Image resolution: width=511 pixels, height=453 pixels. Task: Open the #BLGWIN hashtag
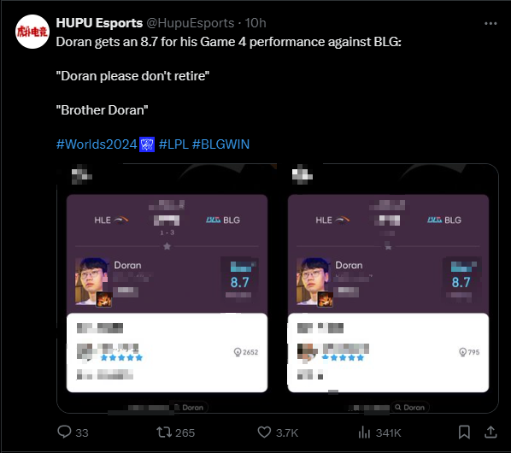tap(221, 144)
